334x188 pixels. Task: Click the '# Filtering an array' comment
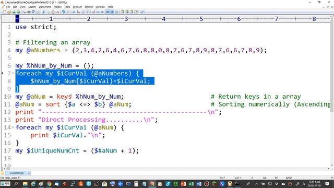tap(53, 42)
